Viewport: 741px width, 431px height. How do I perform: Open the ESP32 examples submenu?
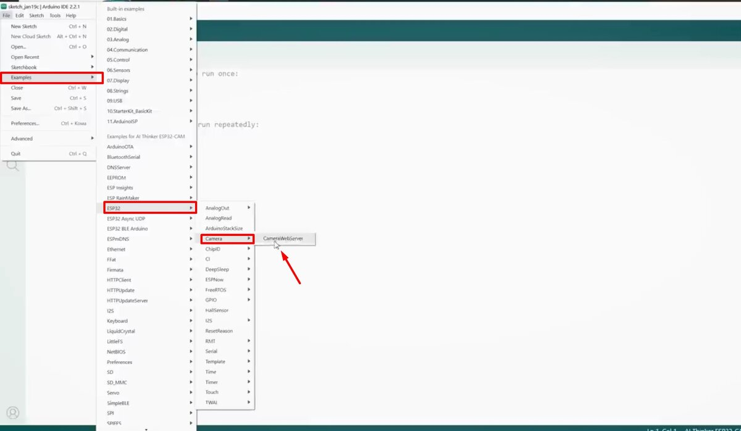coord(150,208)
